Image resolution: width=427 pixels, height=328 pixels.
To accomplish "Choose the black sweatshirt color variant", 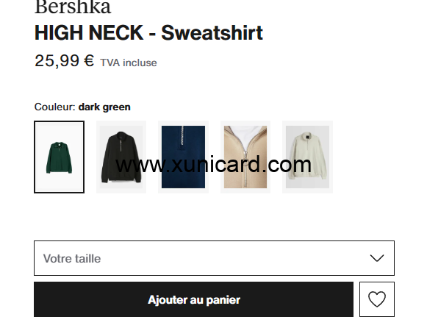I will [121, 157].
